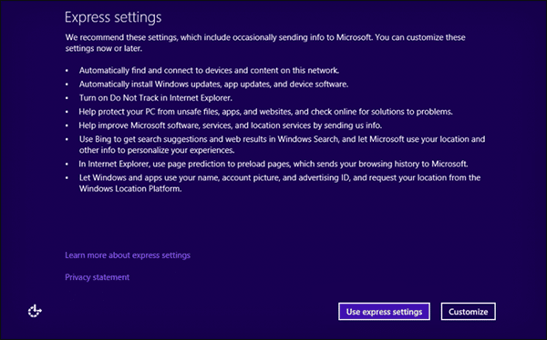Select the Express settings heading

(x=113, y=17)
